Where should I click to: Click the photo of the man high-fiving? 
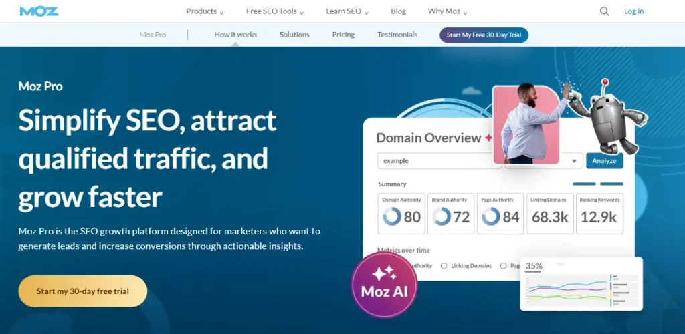tap(526, 125)
